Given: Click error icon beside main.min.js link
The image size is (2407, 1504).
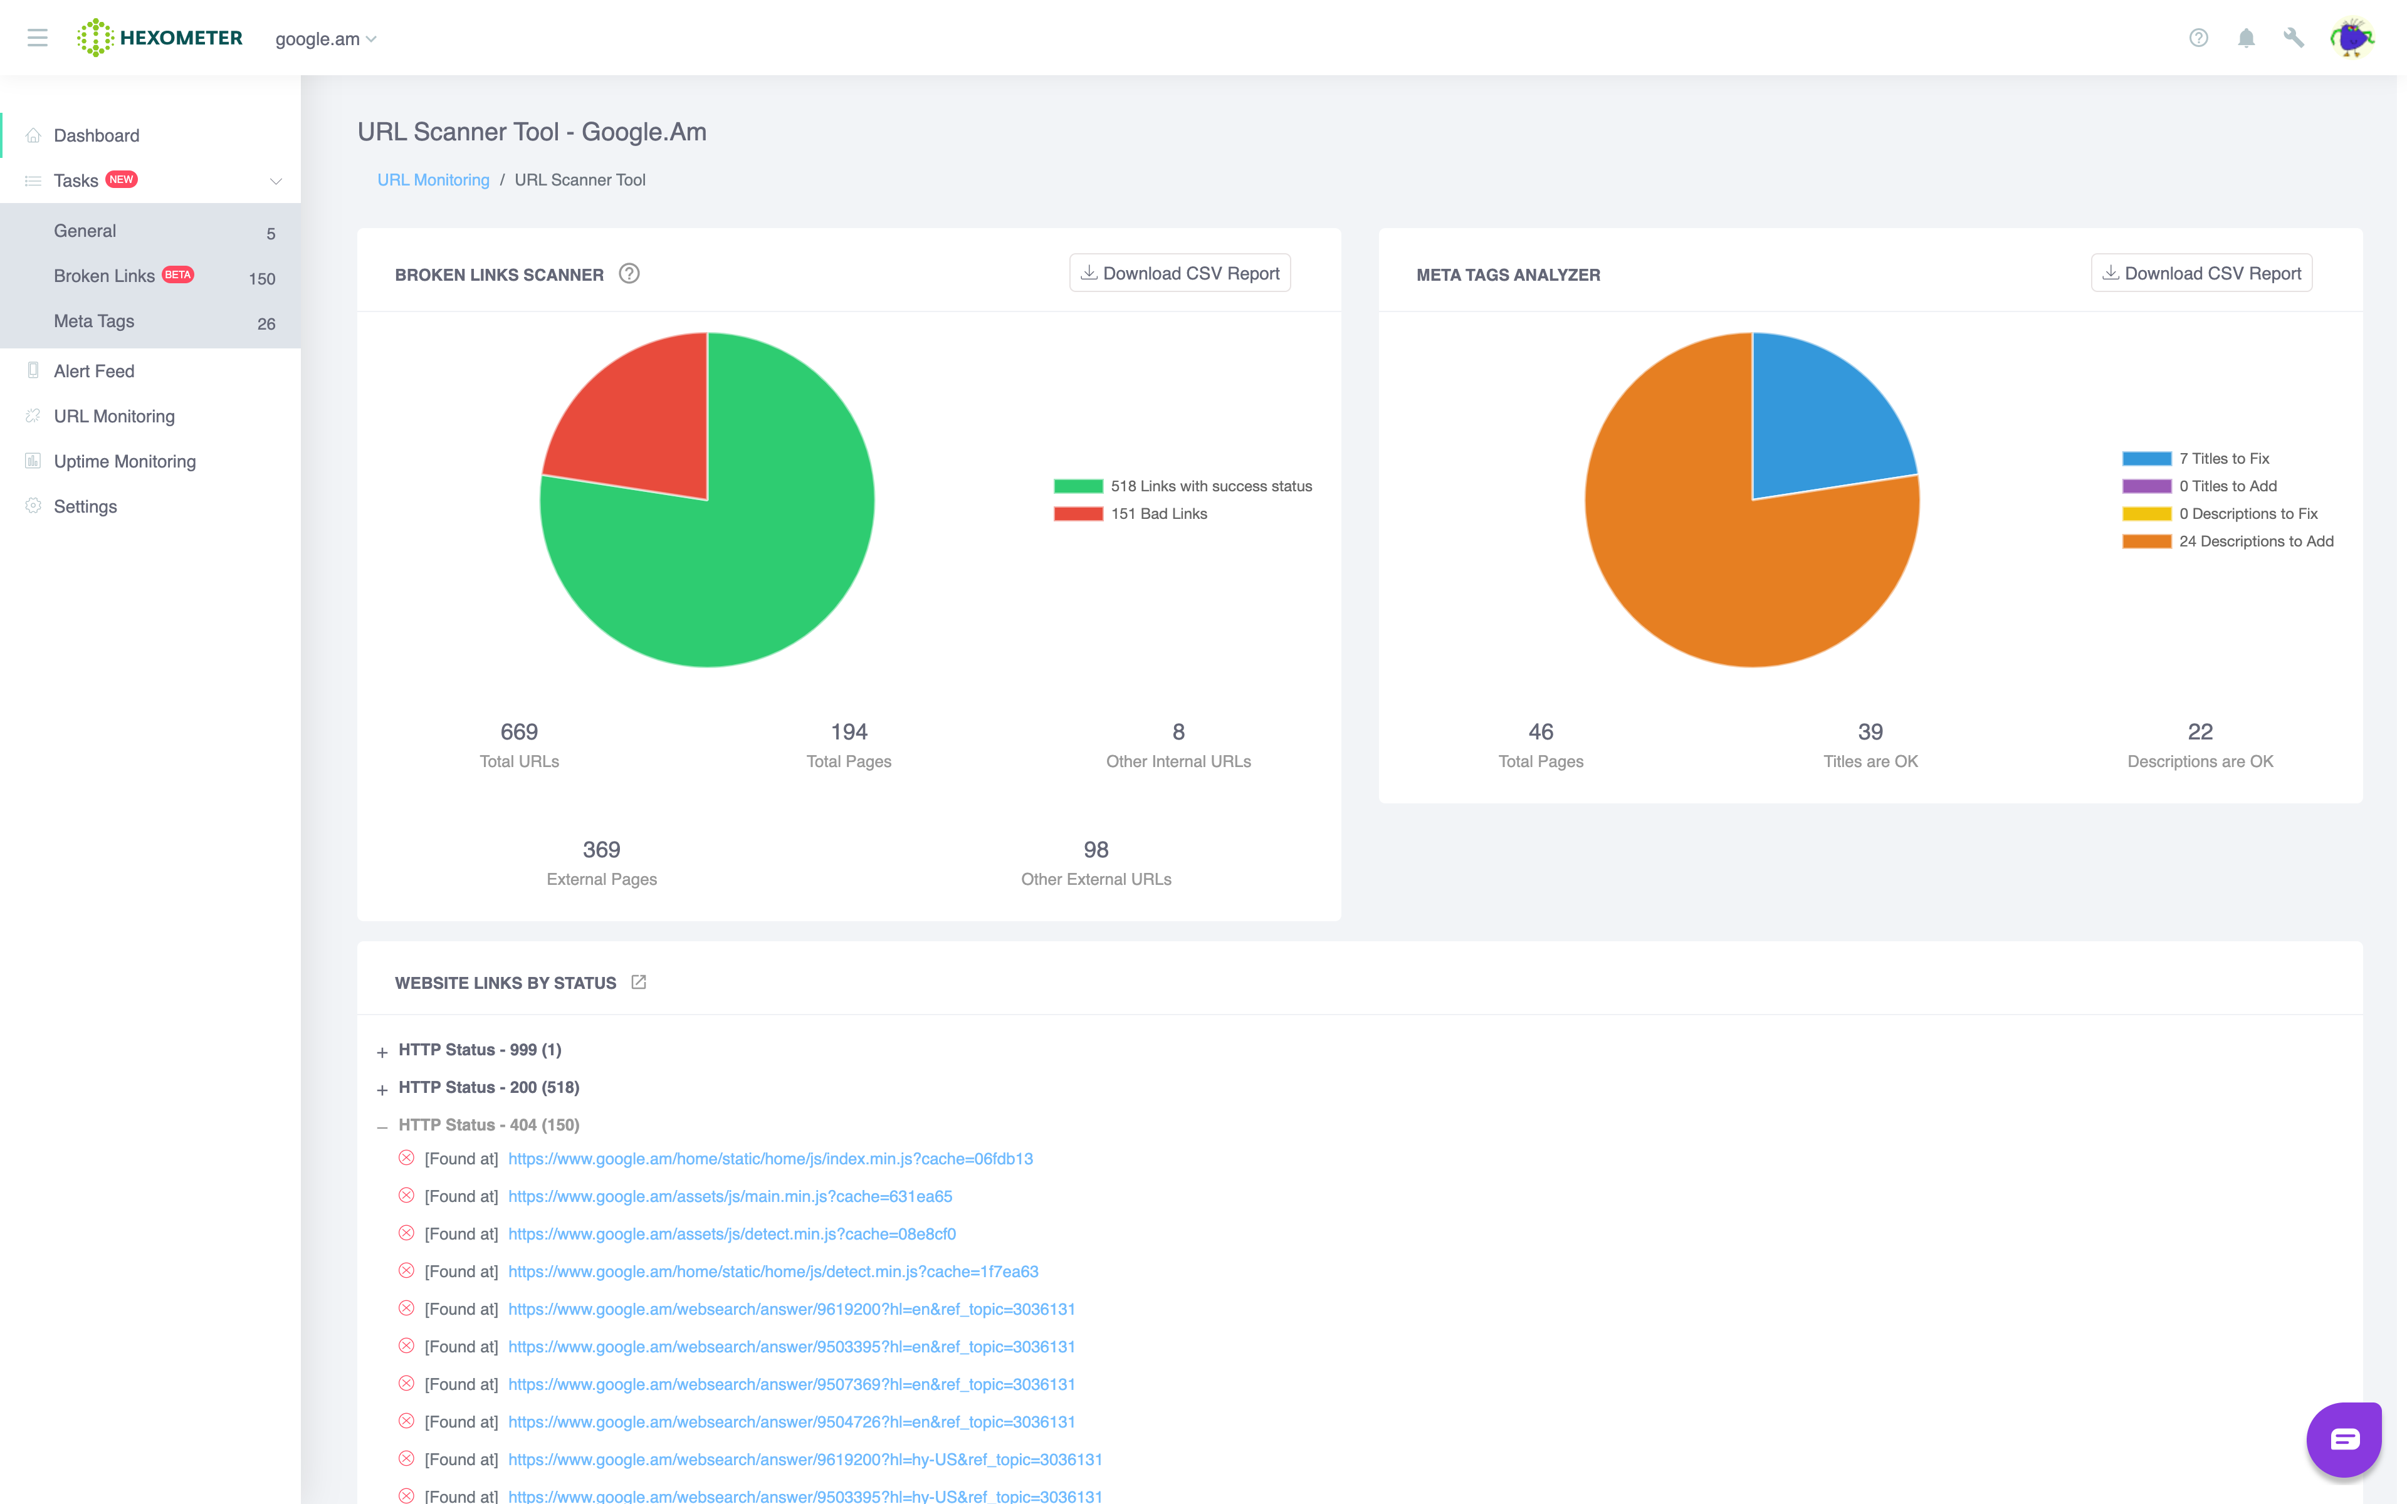Looking at the screenshot, I should point(406,1196).
